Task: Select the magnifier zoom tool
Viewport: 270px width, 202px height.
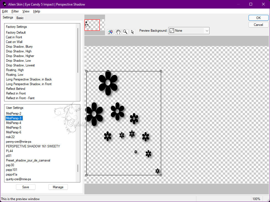Action: pyautogui.click(x=125, y=32)
